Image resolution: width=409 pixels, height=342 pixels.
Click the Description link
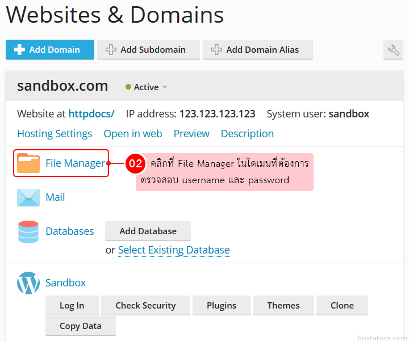tap(247, 134)
